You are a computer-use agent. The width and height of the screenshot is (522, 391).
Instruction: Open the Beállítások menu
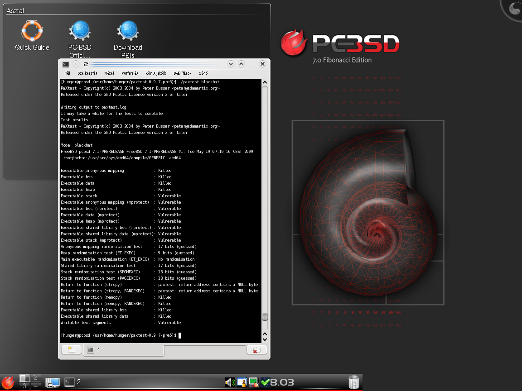tap(183, 73)
